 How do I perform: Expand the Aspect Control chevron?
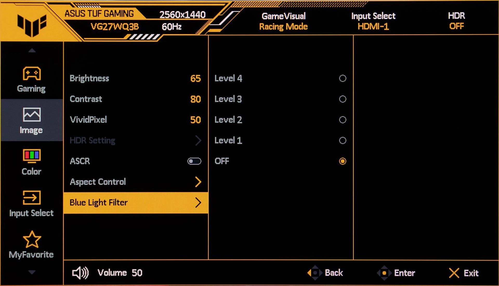[198, 182]
